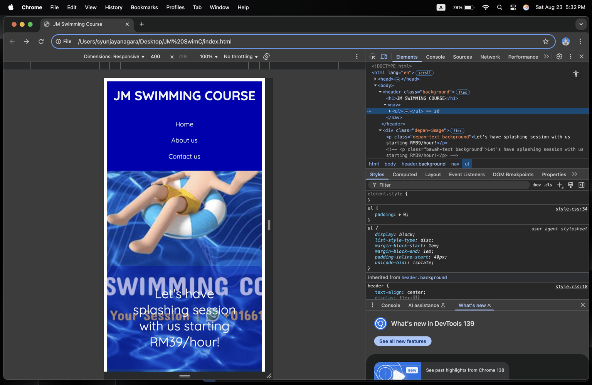Switch to the Console tab

click(436, 57)
